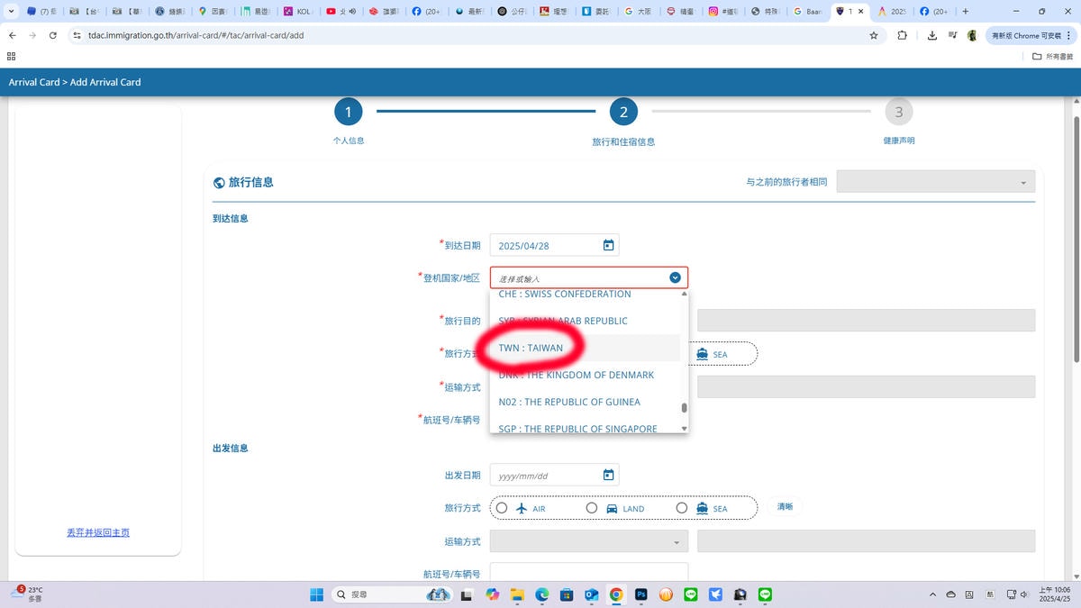The height and width of the screenshot is (608, 1081).
Task: Open Photoshop from the taskbar
Action: point(641,594)
